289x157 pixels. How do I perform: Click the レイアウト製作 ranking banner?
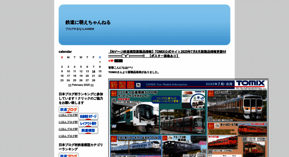point(88,124)
